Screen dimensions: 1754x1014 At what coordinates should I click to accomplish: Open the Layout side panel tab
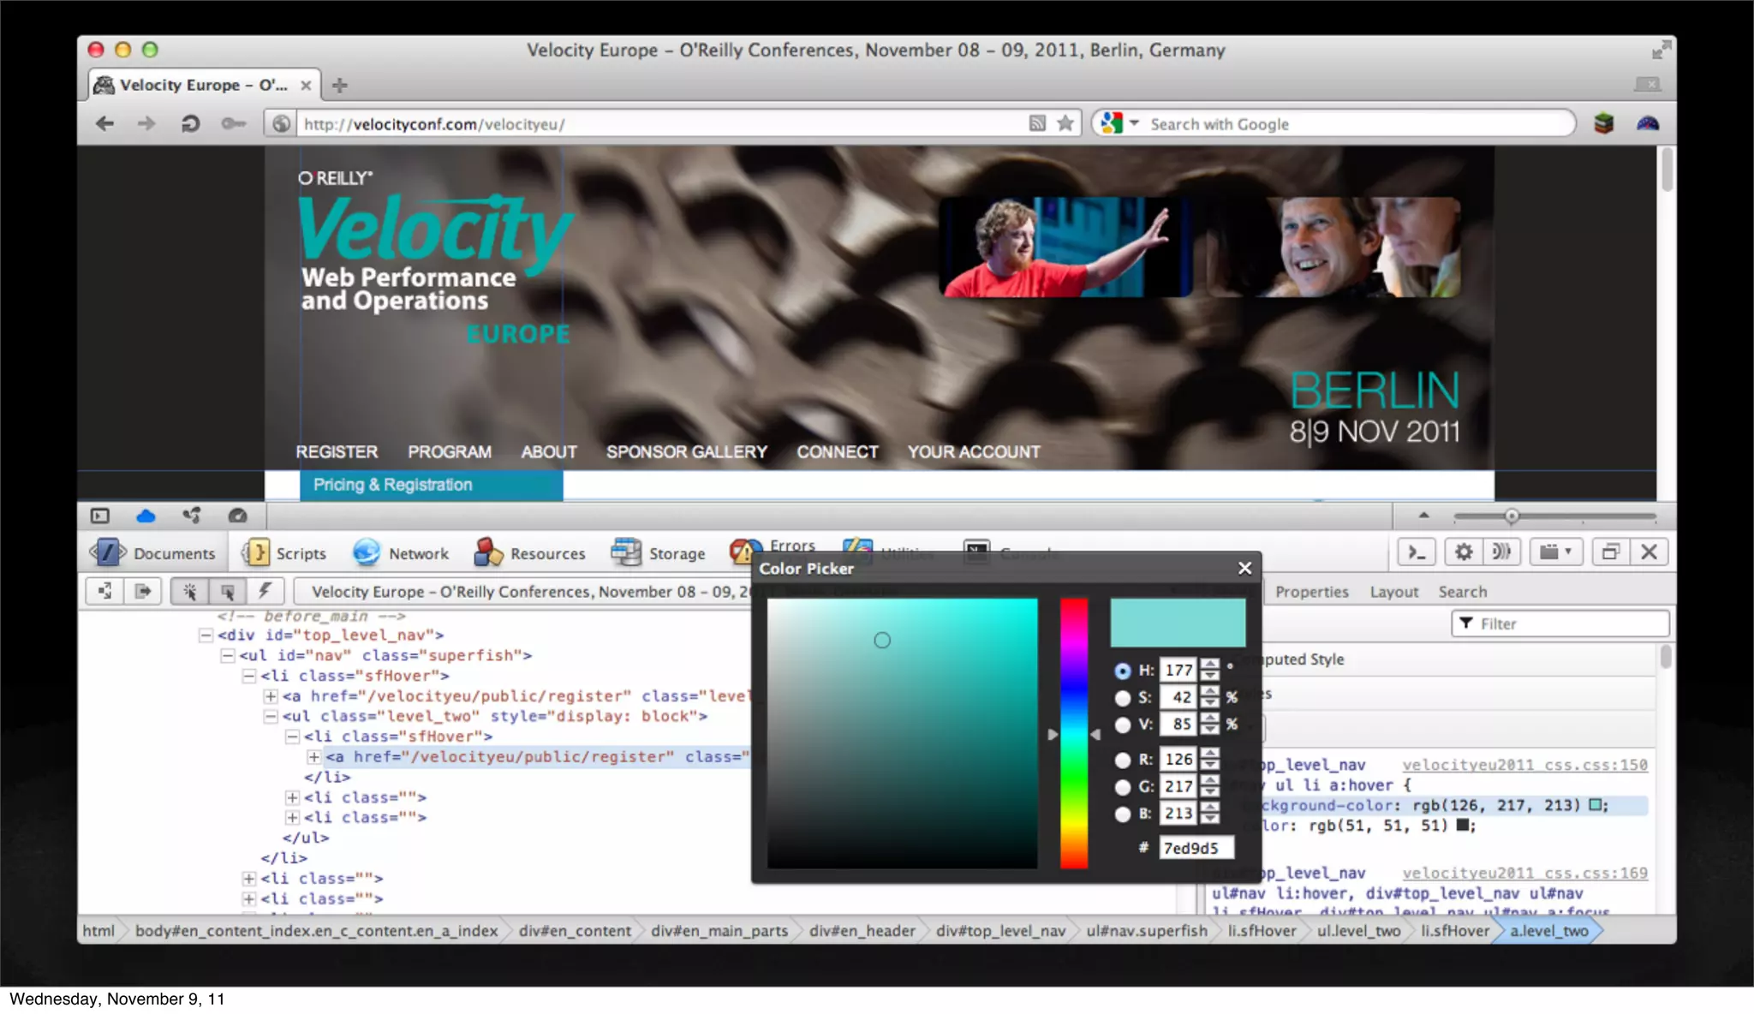tap(1393, 592)
